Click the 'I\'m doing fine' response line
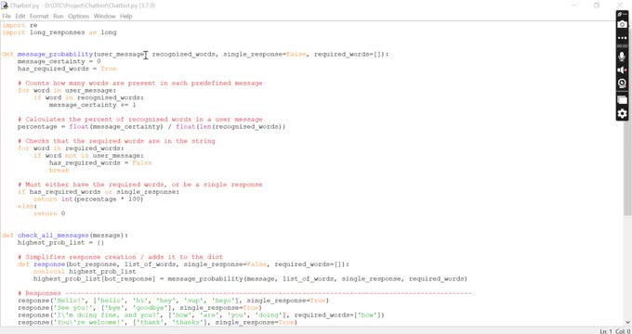632x334 pixels. [x=201, y=315]
